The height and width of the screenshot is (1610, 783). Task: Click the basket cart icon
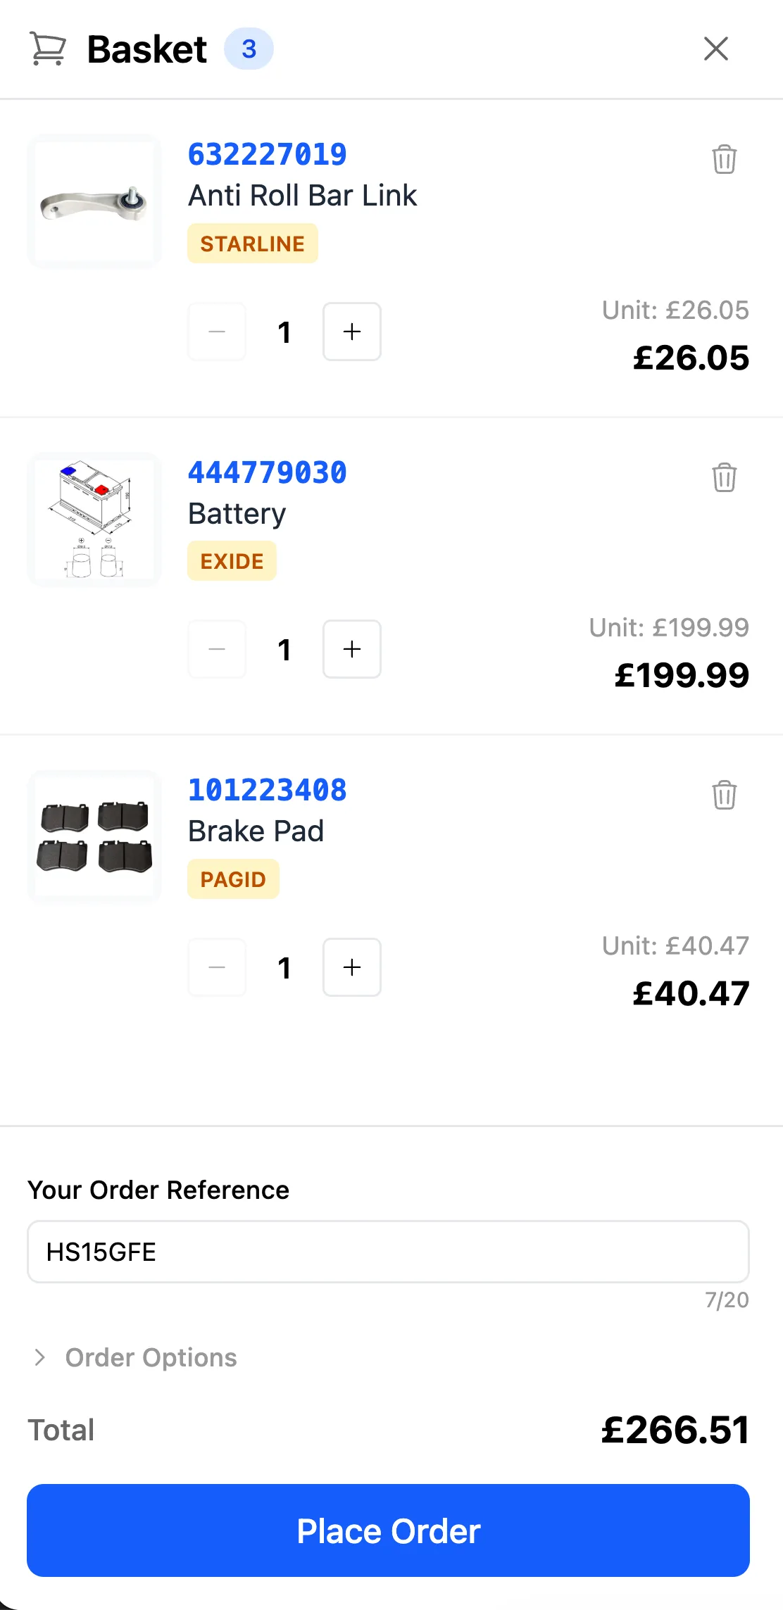click(x=48, y=49)
